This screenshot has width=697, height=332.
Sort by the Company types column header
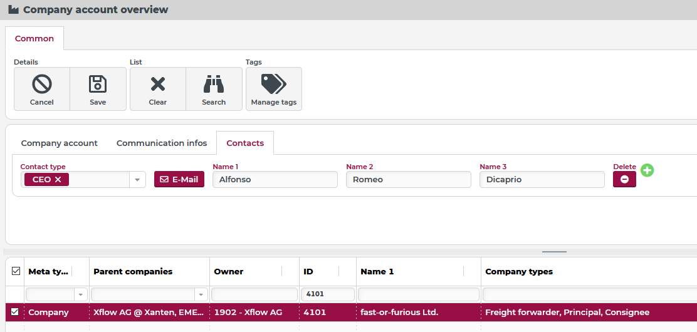click(x=519, y=271)
